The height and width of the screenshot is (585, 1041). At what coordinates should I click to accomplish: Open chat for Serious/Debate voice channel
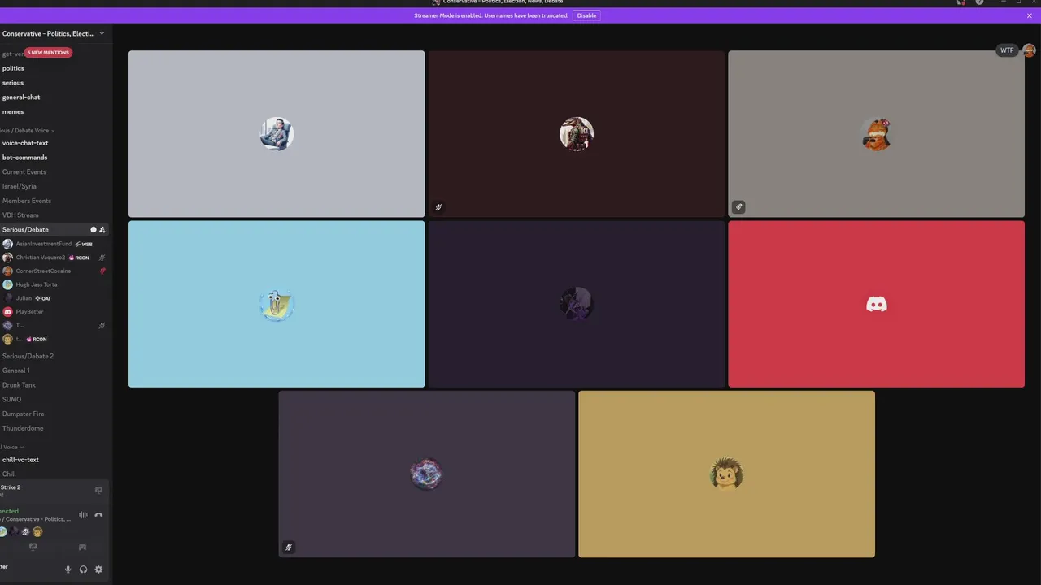(94, 230)
